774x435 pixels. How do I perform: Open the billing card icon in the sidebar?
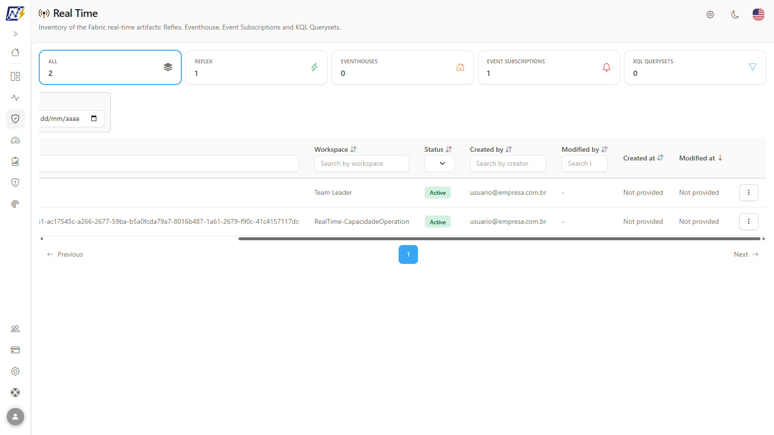pos(15,350)
